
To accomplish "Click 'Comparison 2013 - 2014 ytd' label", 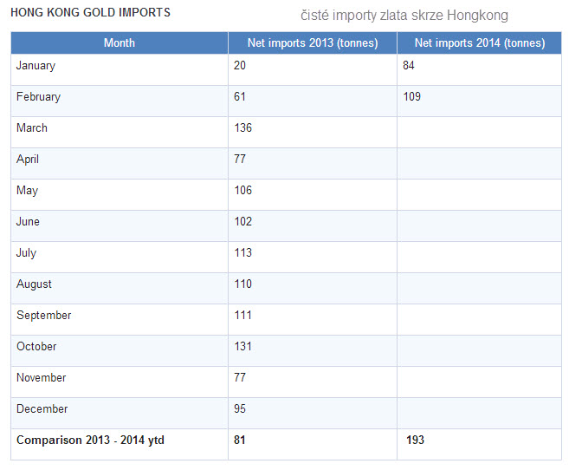I will click(x=90, y=441).
